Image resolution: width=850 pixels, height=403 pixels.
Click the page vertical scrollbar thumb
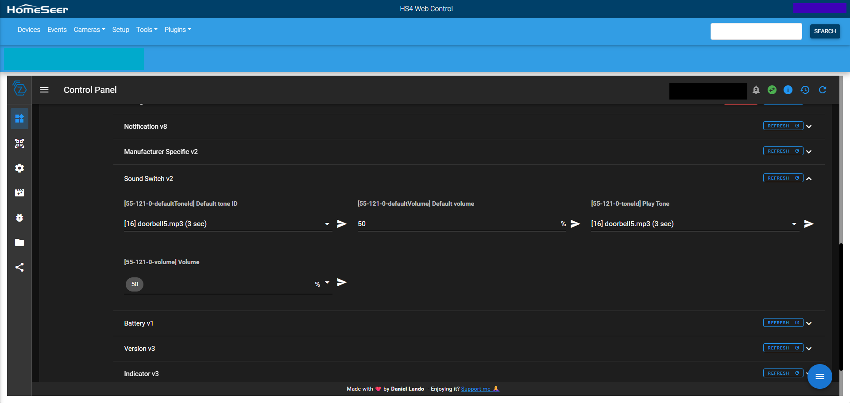point(841,306)
